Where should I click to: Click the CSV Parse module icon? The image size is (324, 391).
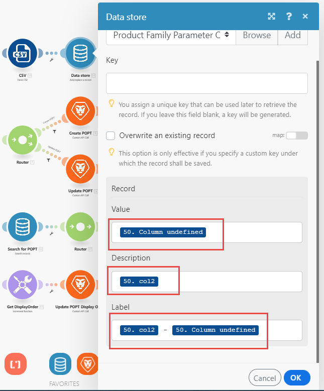point(23,53)
